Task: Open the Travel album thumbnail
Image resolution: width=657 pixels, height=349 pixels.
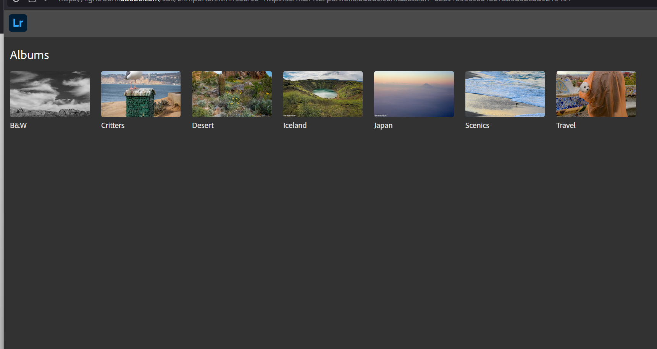Action: 596,94
